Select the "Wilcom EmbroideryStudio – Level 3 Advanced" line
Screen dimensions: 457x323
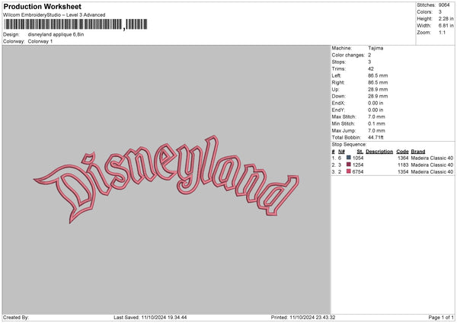click(54, 15)
